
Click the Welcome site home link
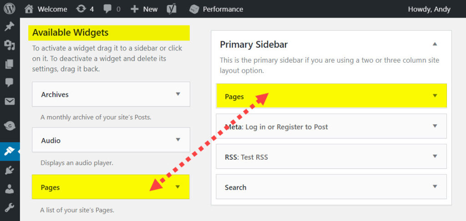point(46,9)
